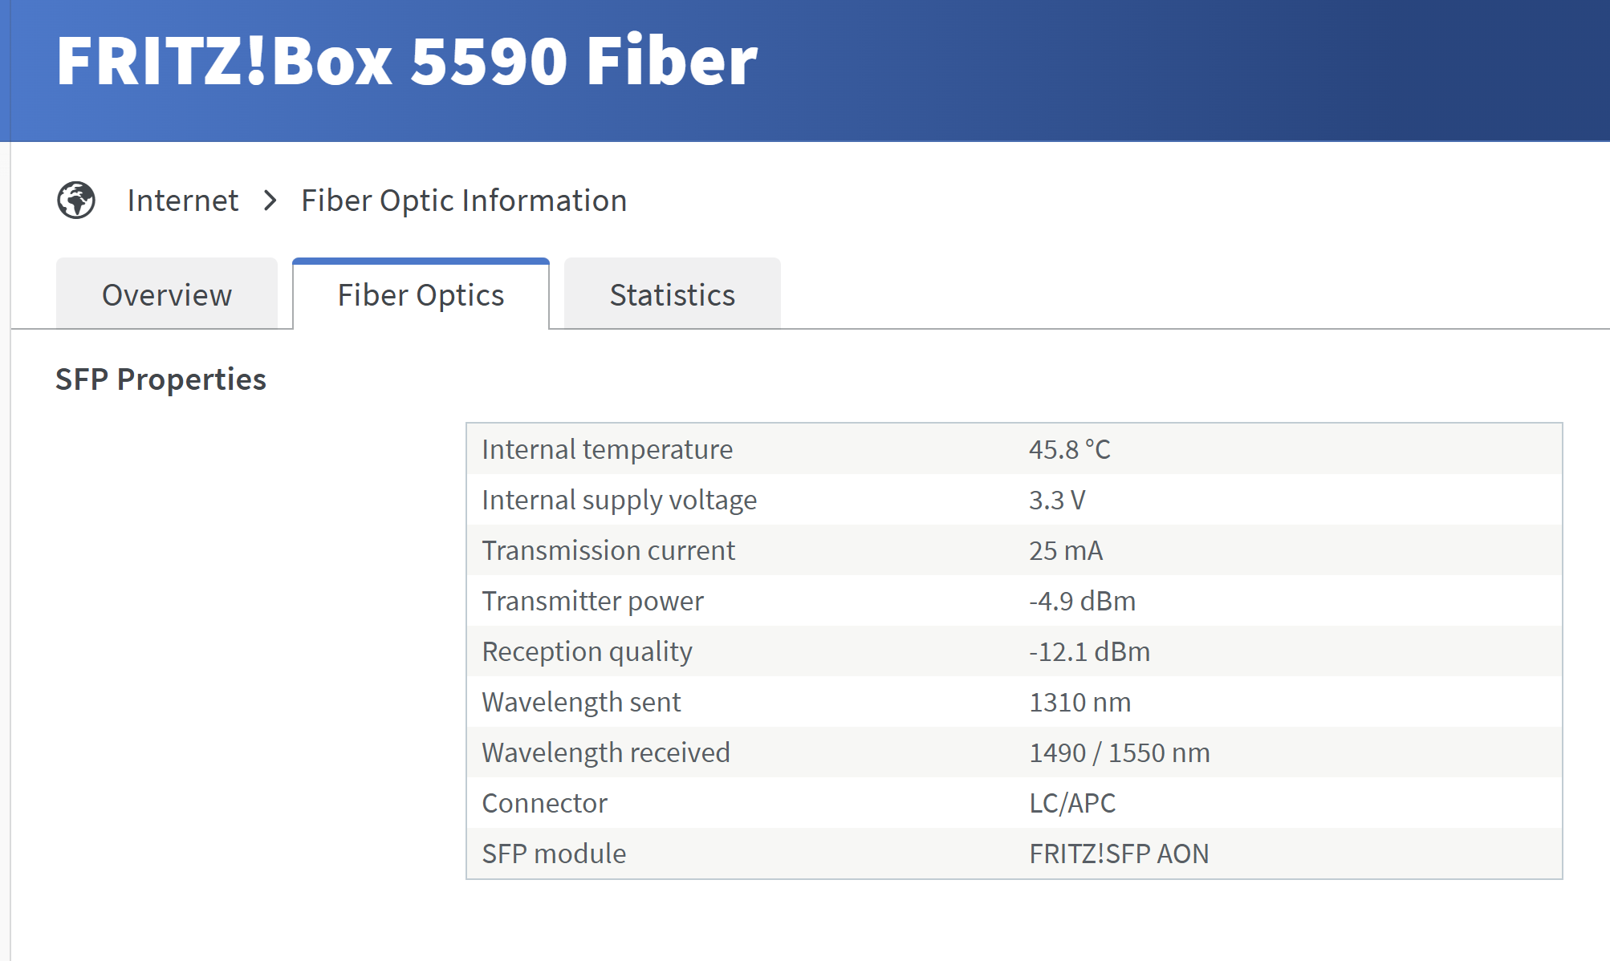Switch to the Statistics tab
This screenshot has height=961, width=1610.
[672, 294]
